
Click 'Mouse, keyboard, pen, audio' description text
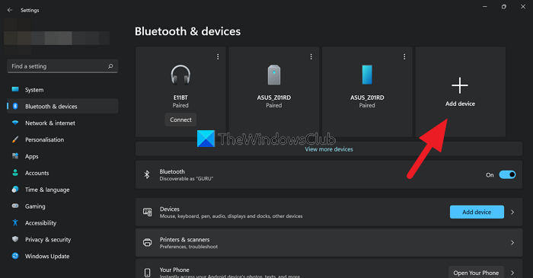tap(231, 216)
